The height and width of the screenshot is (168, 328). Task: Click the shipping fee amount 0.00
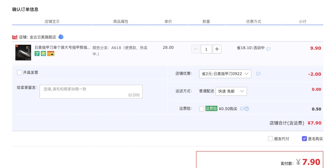coord(316,89)
